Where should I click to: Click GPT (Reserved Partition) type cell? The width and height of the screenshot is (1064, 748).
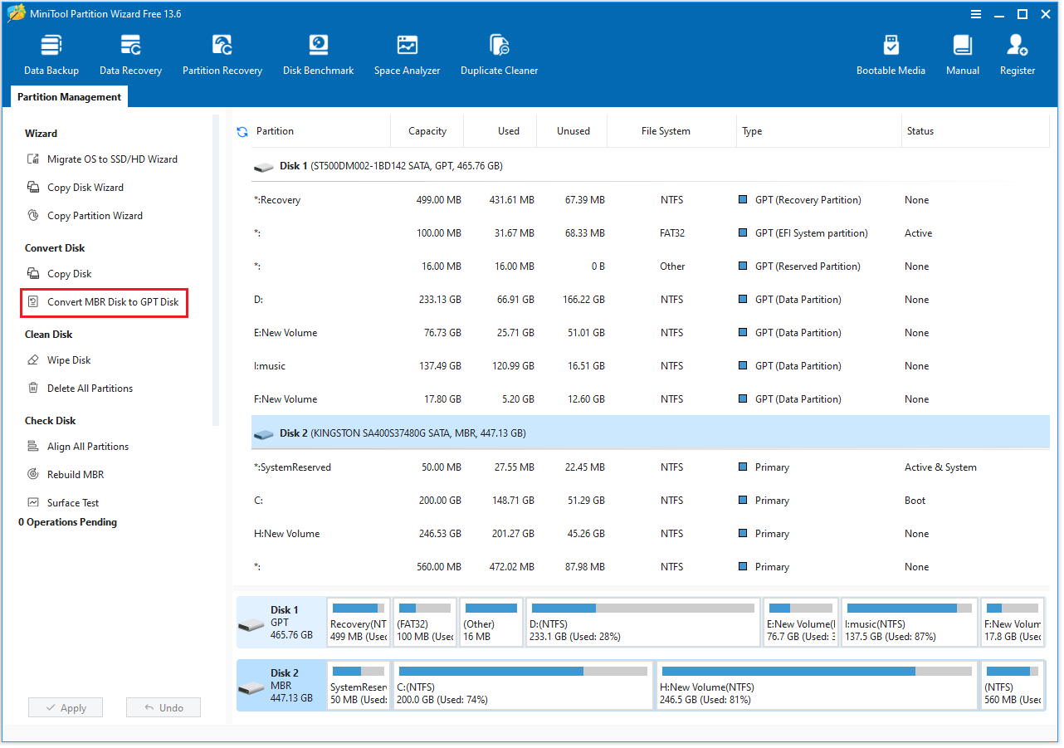point(808,266)
